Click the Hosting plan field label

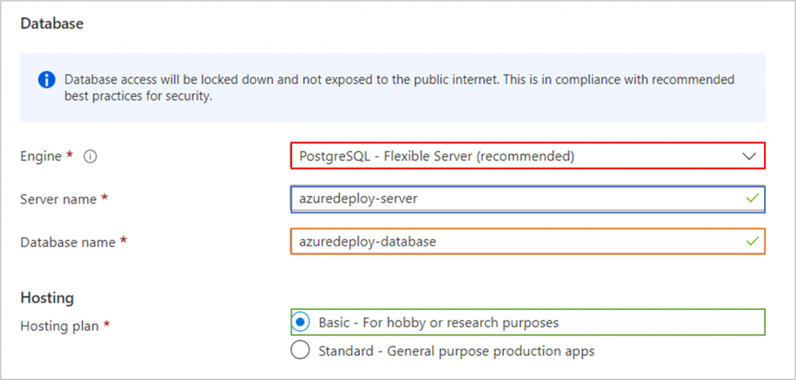pos(59,326)
